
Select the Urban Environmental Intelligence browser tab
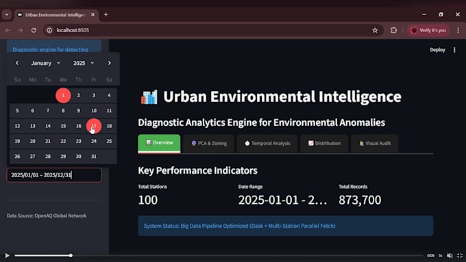[x=56, y=14]
